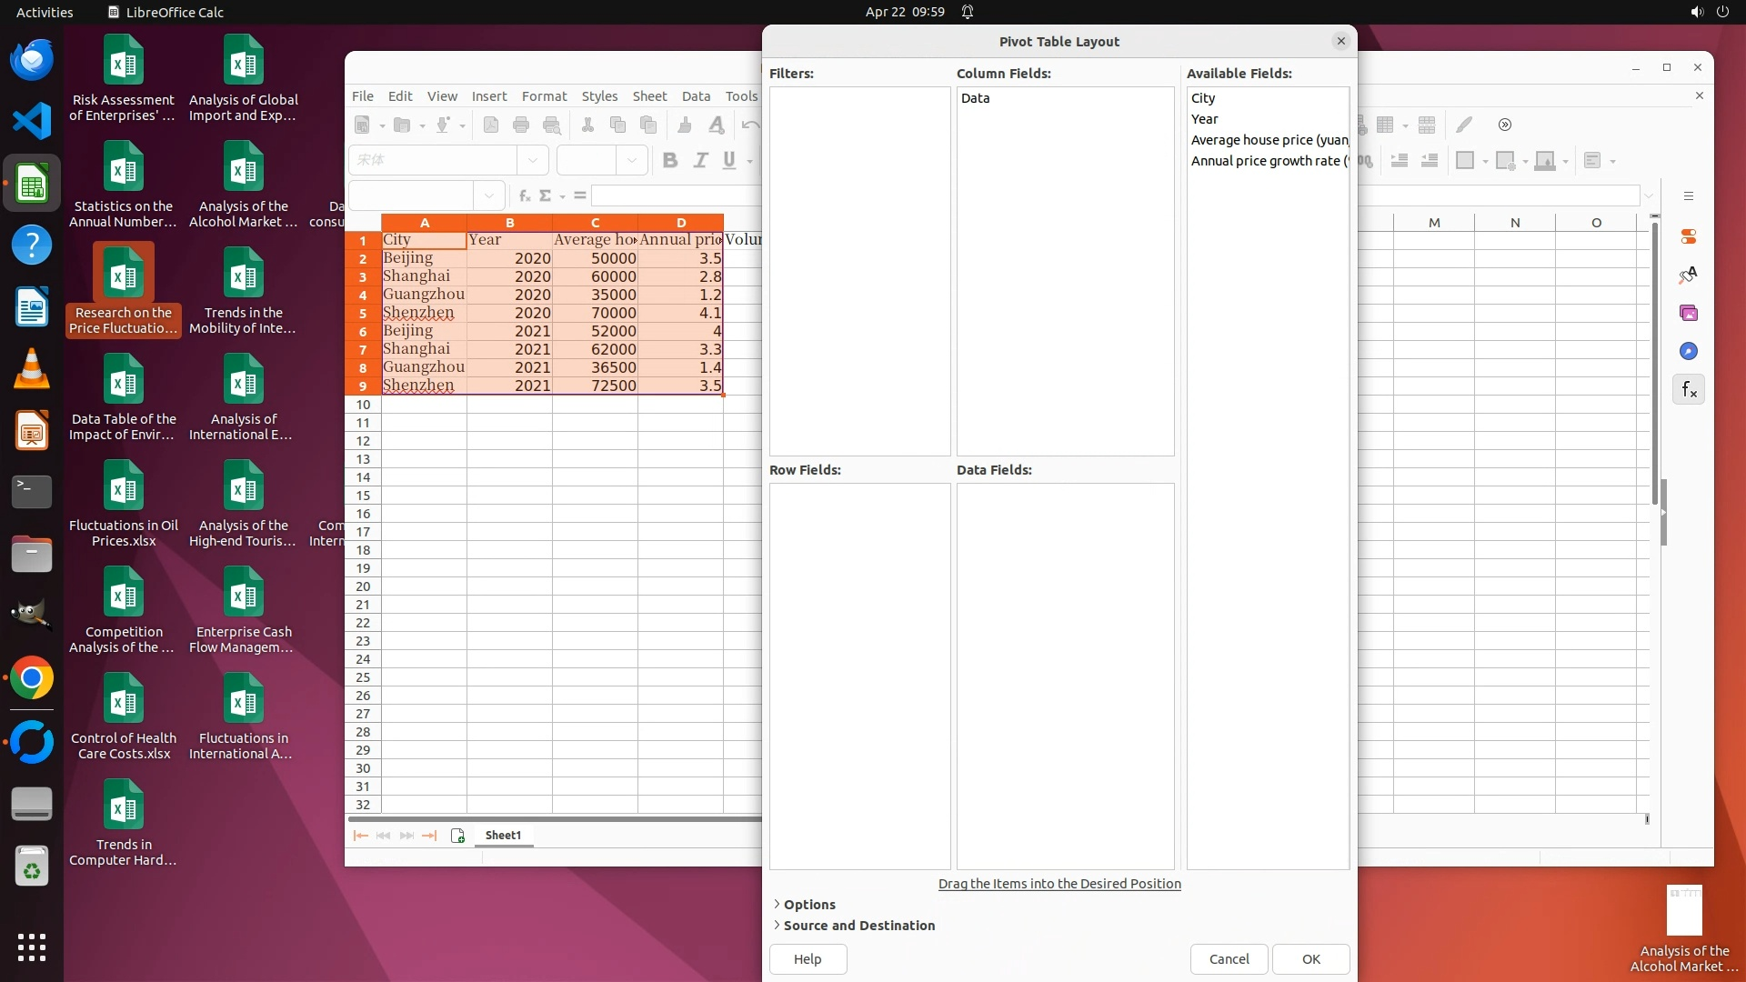Open the sidebar Functions panel

1689,390
